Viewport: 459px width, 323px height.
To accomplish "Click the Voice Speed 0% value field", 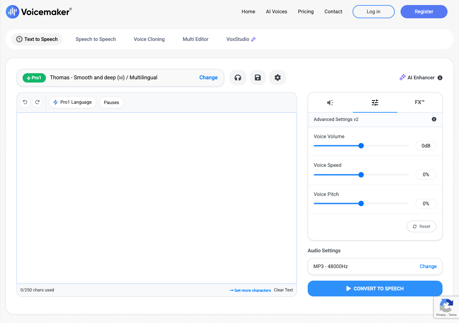I will tap(426, 175).
